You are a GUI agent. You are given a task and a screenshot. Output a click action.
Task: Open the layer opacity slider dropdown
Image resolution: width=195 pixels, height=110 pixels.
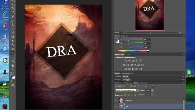coord(152,91)
